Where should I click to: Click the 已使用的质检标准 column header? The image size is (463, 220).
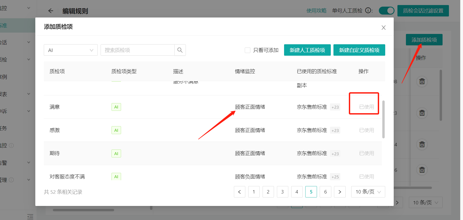click(x=317, y=71)
